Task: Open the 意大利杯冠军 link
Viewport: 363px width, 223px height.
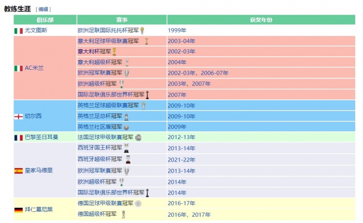Action: [x=94, y=51]
